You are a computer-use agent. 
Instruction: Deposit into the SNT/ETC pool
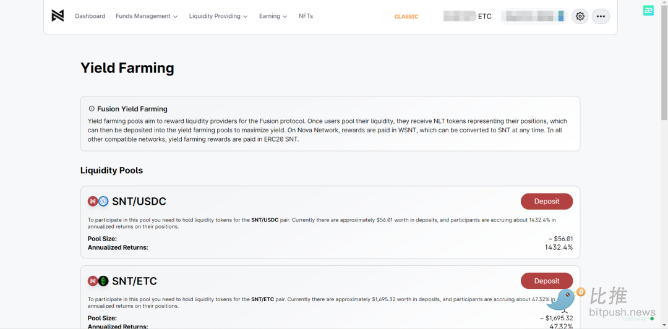point(547,281)
